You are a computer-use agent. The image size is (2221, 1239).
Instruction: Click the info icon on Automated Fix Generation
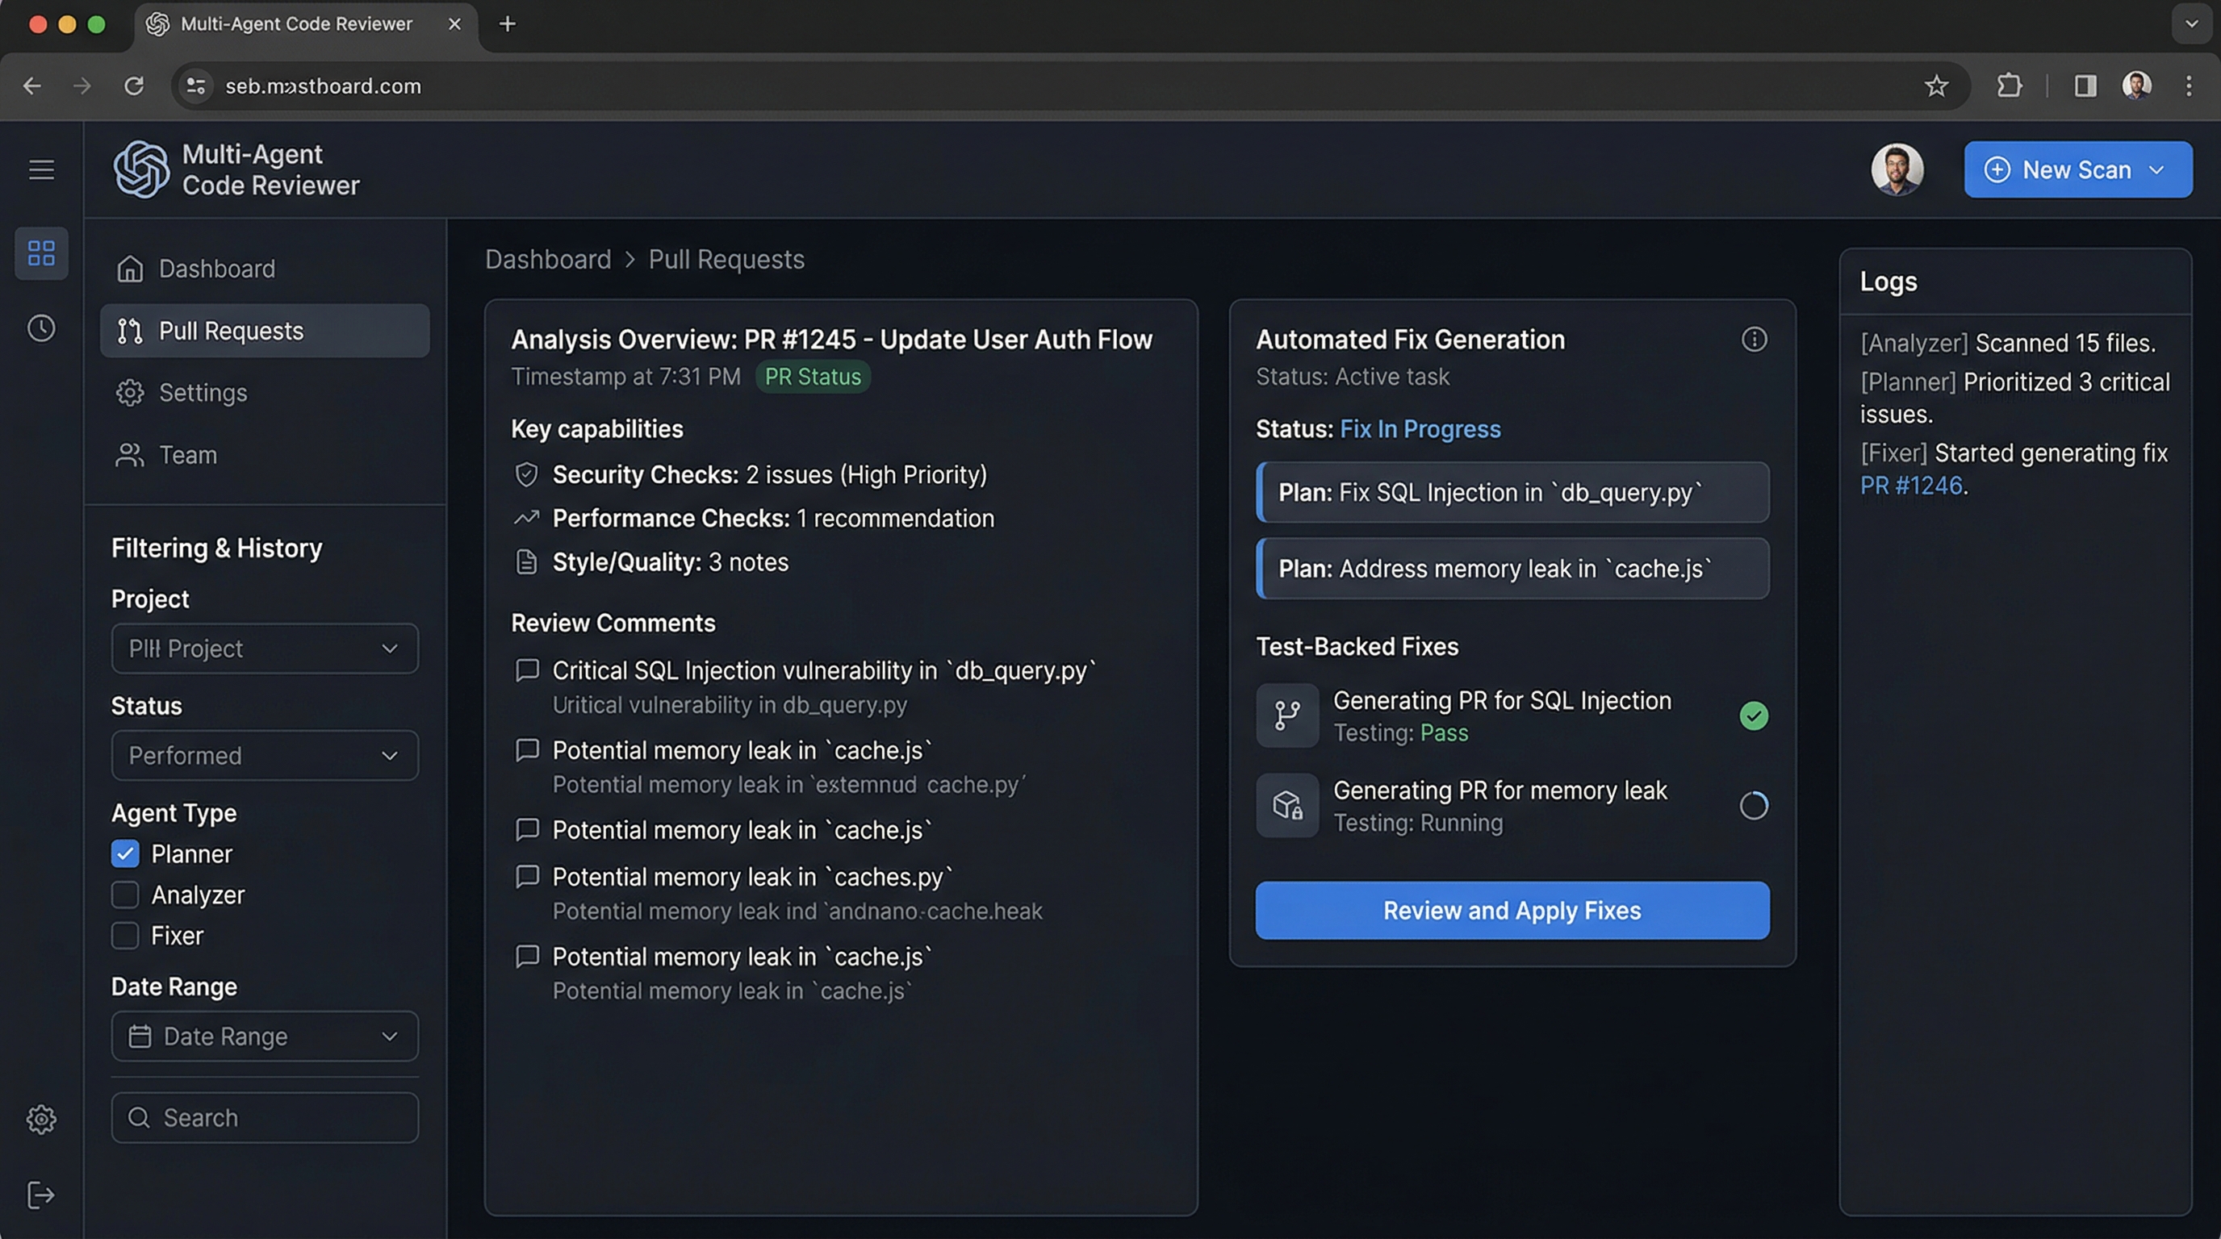pyautogui.click(x=1755, y=340)
